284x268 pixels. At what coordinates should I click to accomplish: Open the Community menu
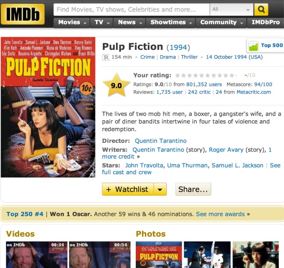(x=221, y=23)
